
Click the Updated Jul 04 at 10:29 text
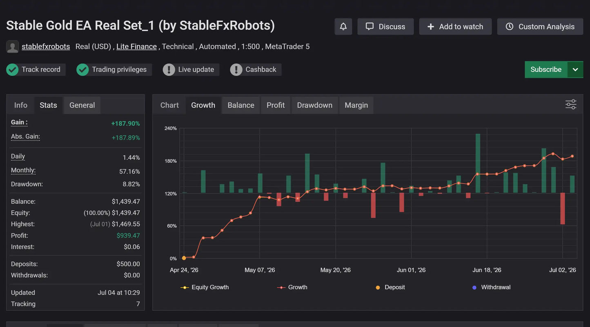click(x=119, y=293)
